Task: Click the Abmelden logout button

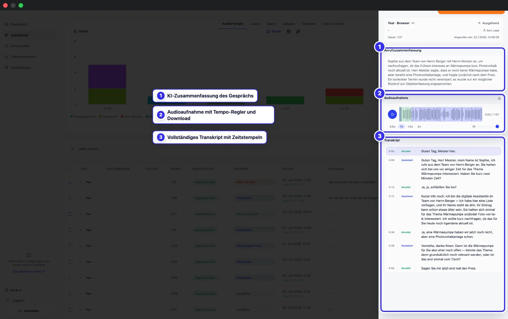Action: point(29,311)
